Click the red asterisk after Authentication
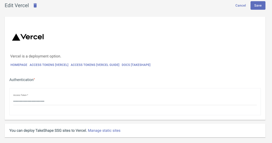This screenshot has width=272, height=143. coord(34,79)
